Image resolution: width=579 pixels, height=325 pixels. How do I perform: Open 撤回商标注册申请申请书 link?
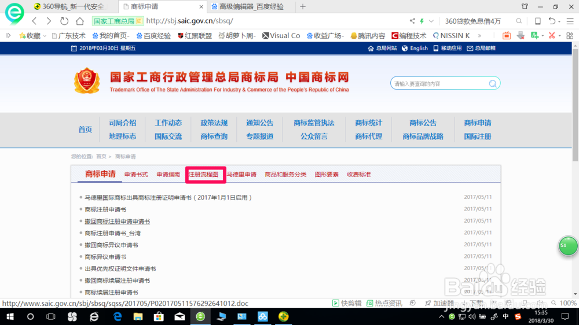(x=118, y=221)
